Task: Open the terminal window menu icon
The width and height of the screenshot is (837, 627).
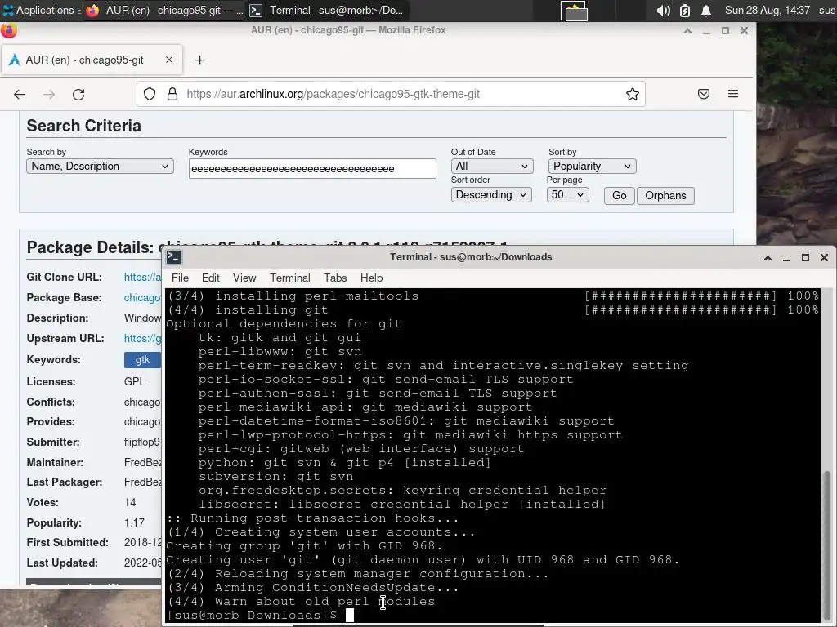Action: [x=174, y=257]
